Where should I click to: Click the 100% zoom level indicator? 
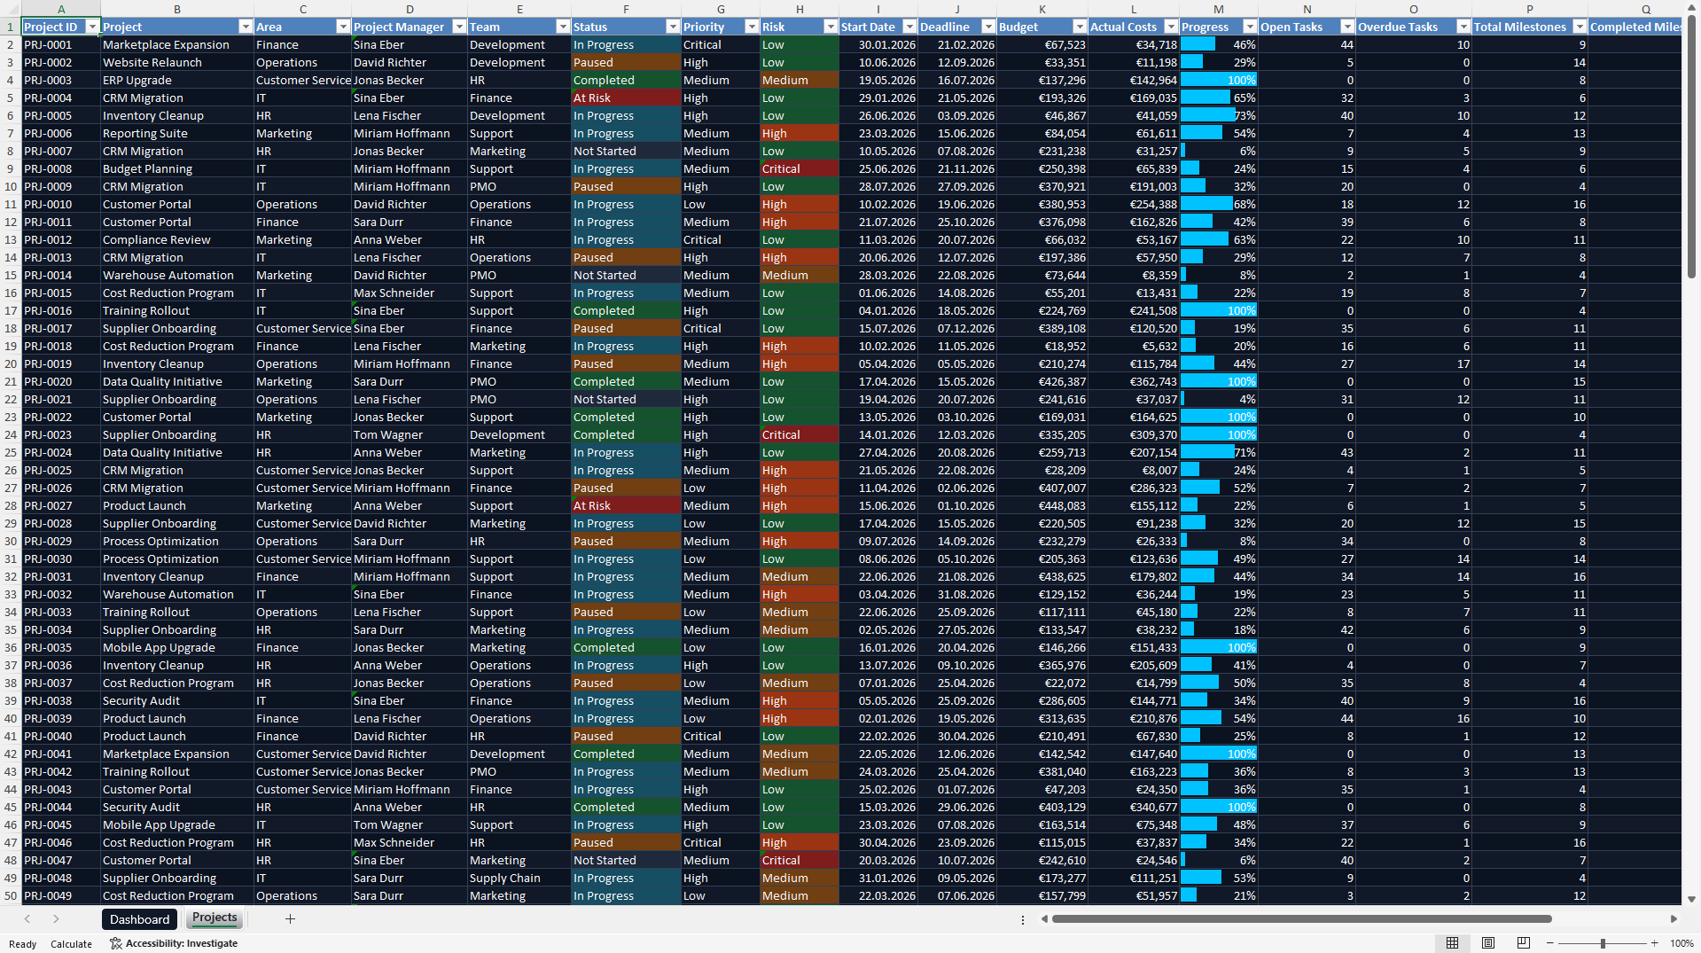(x=1681, y=943)
